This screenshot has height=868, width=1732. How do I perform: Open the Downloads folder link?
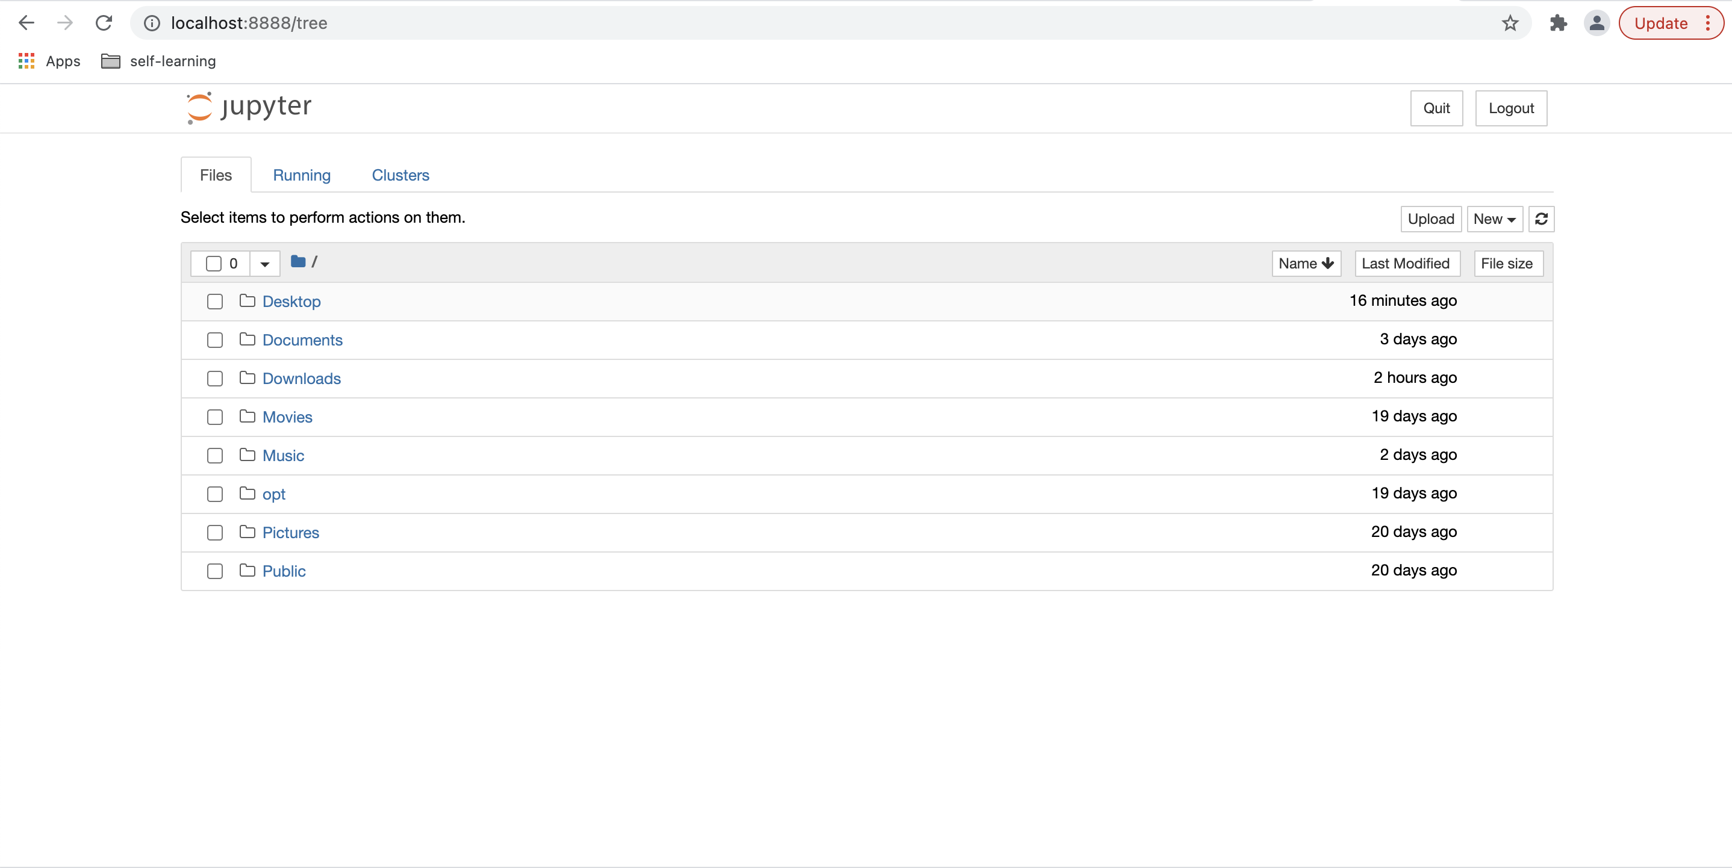[x=301, y=379]
